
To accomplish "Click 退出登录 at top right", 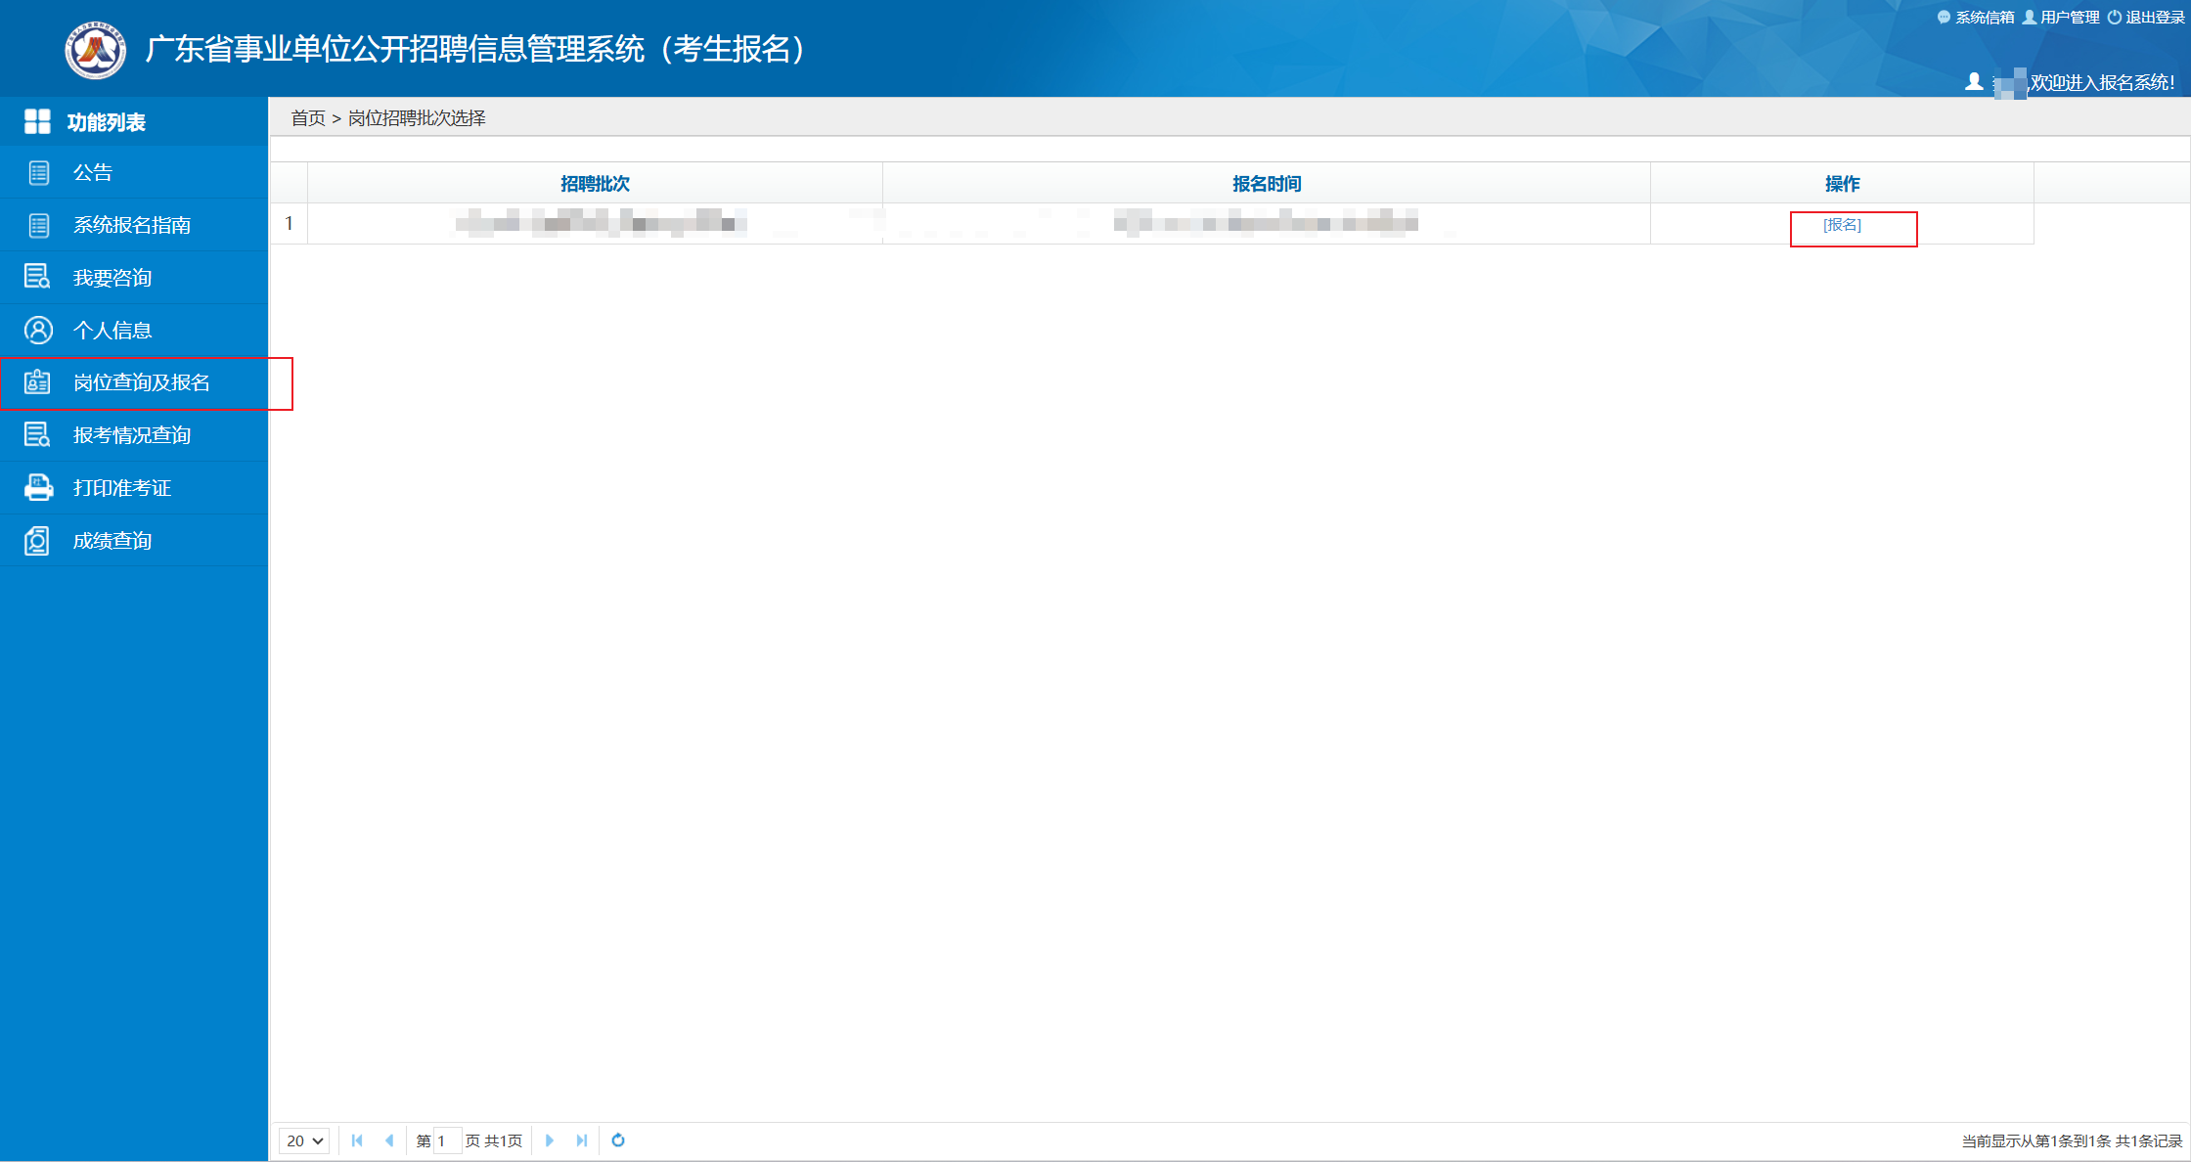I will click(x=2155, y=18).
